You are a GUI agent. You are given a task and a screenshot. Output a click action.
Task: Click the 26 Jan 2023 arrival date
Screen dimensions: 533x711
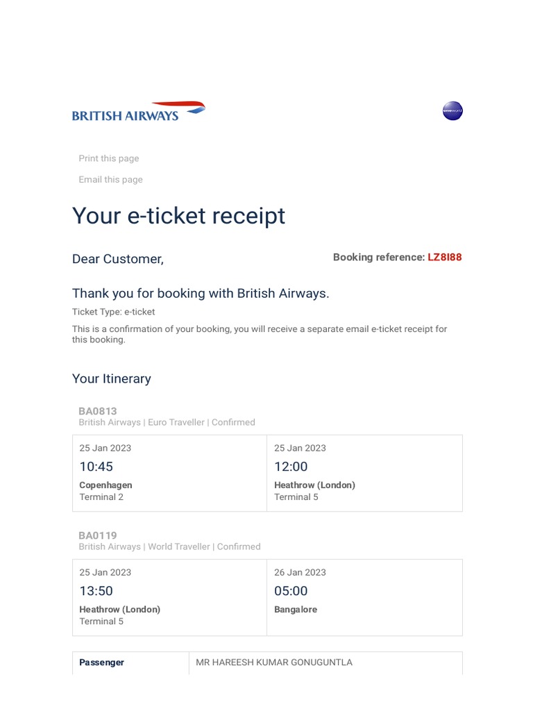tap(300, 572)
